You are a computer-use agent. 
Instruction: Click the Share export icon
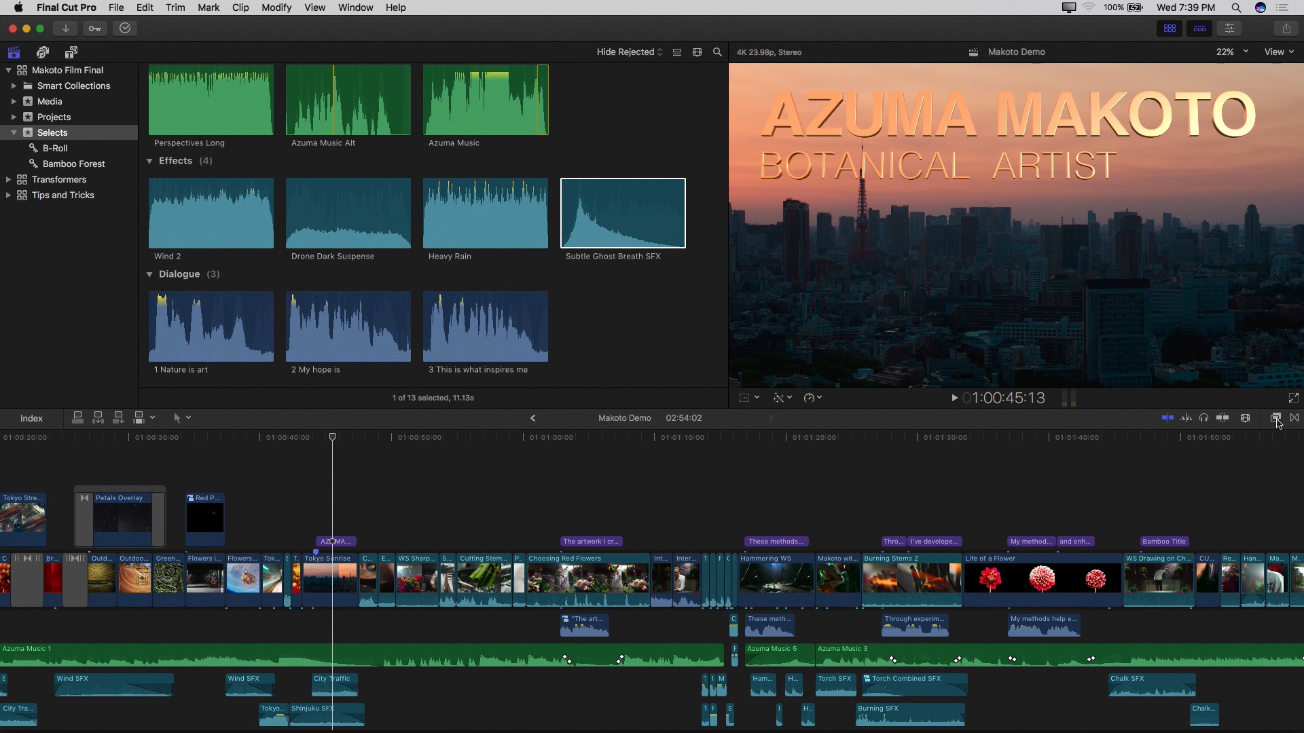[1286, 29]
